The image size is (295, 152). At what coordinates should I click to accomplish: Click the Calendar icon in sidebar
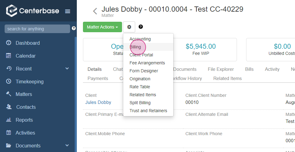pos(9,55)
